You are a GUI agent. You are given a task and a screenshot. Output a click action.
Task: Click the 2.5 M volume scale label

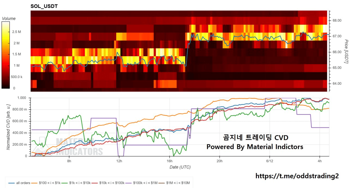(x=16, y=32)
